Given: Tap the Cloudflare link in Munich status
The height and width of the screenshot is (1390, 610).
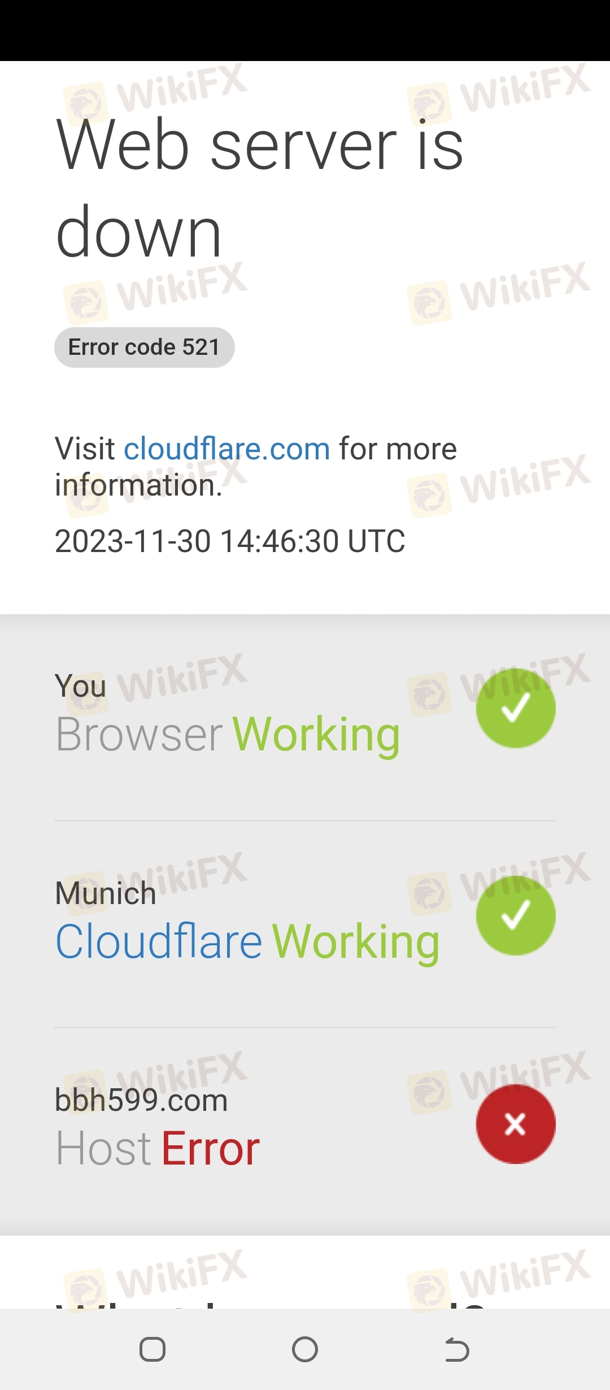Looking at the screenshot, I should (x=159, y=942).
